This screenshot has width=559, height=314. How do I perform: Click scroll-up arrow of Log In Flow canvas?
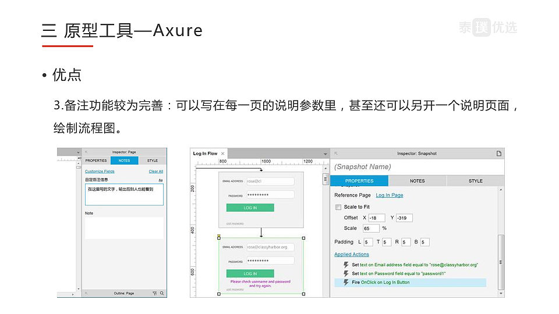326,169
